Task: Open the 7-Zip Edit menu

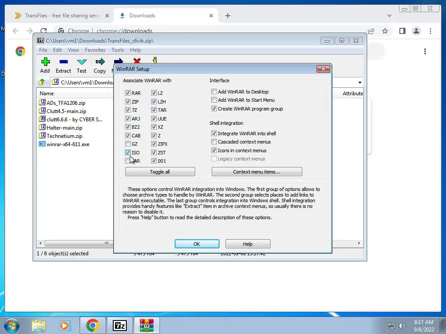Action: [57, 50]
